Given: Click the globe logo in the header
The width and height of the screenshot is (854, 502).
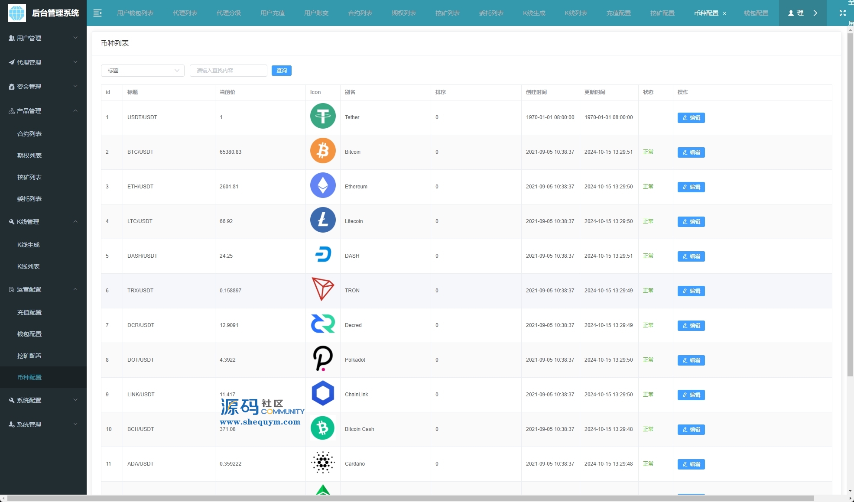Looking at the screenshot, I should [17, 13].
